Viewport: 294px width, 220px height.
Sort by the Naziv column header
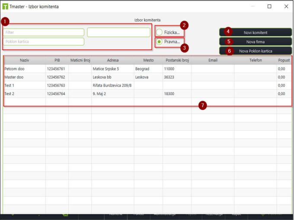coord(24,60)
